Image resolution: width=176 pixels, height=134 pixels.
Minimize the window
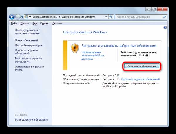pyautogui.click(x=149, y=9)
